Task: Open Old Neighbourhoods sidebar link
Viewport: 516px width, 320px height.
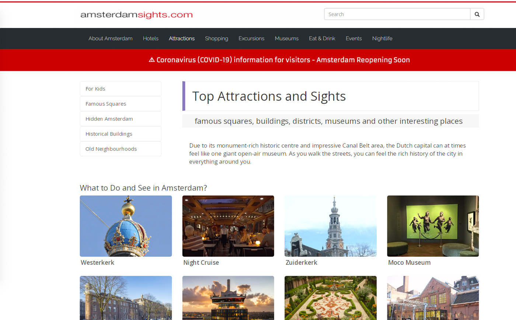Action: (120, 149)
